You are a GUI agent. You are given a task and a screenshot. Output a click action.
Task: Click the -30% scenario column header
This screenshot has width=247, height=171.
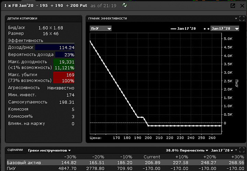(x=70, y=157)
